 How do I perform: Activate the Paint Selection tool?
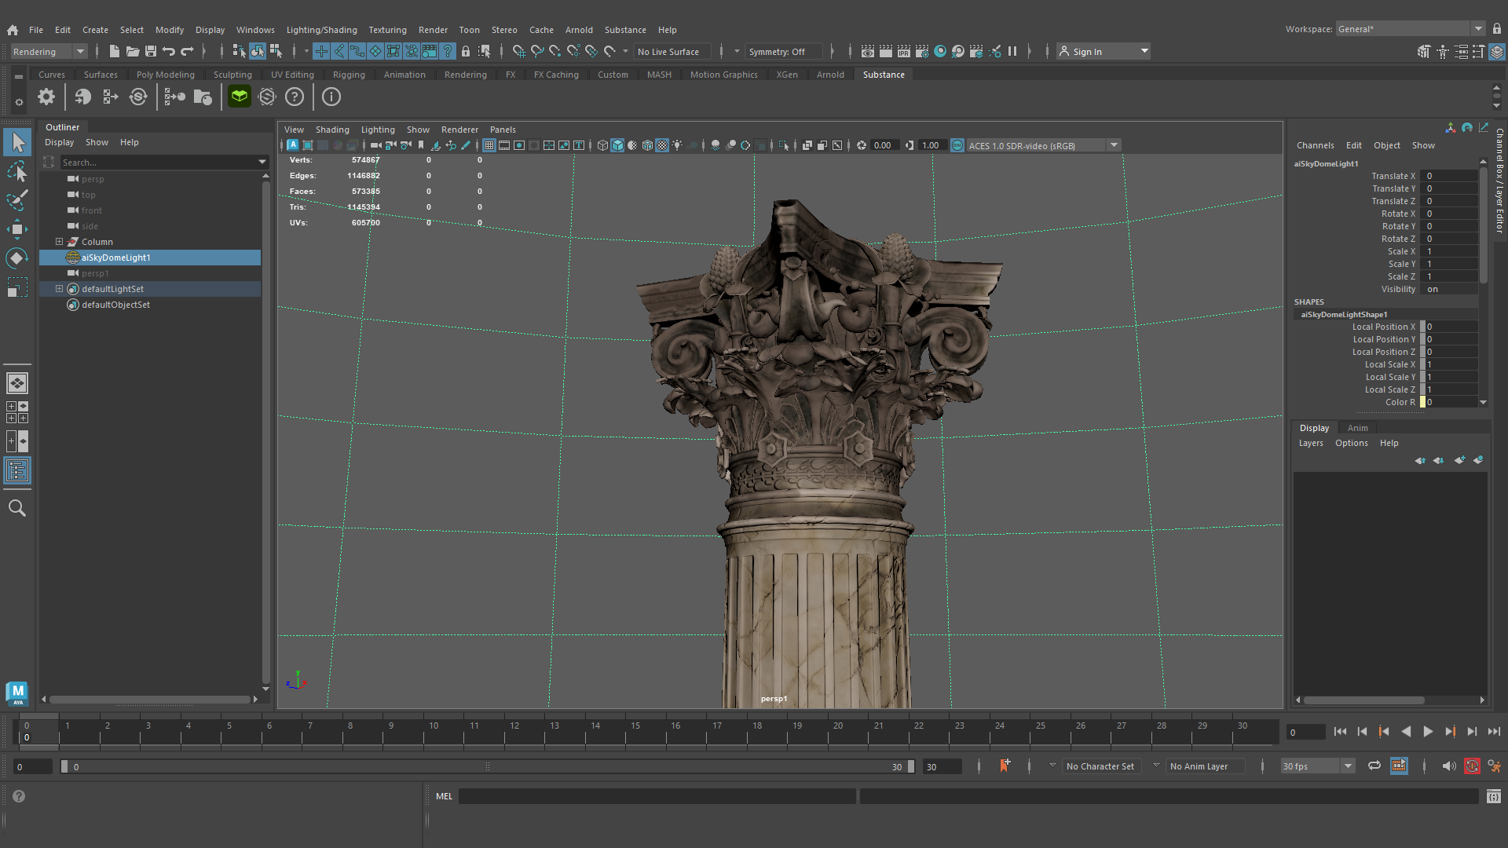(16, 199)
